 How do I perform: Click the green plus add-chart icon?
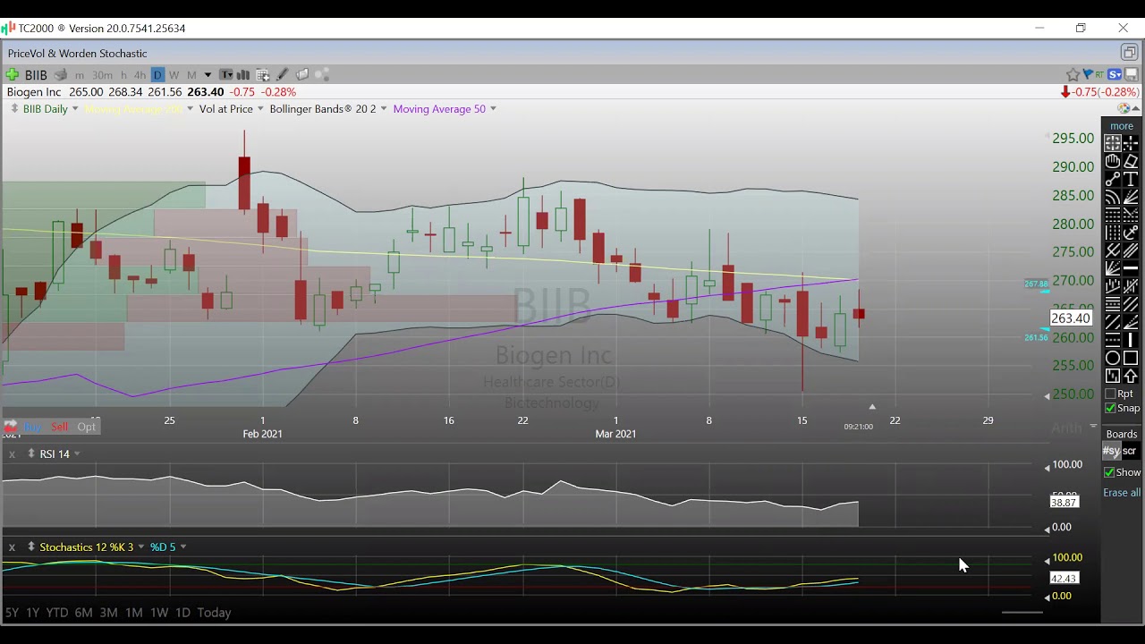[x=13, y=75]
